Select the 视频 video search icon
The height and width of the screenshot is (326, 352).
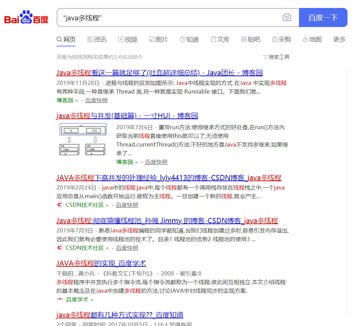pos(122,39)
